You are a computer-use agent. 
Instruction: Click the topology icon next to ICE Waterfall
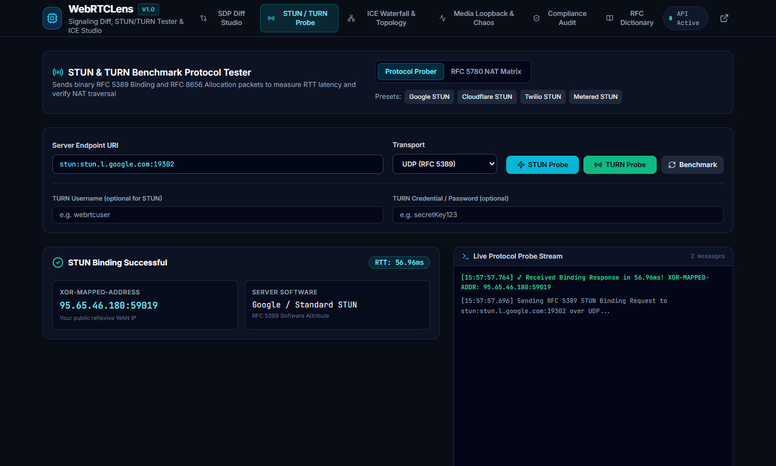[x=351, y=18]
